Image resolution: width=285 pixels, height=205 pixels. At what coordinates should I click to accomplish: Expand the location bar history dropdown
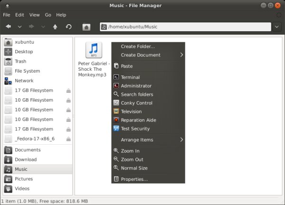coord(277,27)
